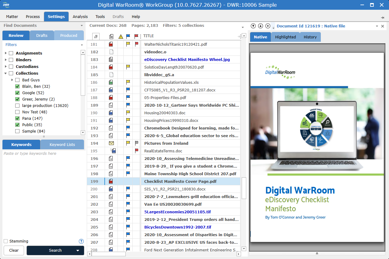Click the pin icon at ribbon right edge

(382, 17)
